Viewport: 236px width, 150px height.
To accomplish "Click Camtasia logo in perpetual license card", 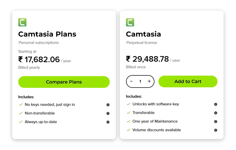I will (130, 22).
